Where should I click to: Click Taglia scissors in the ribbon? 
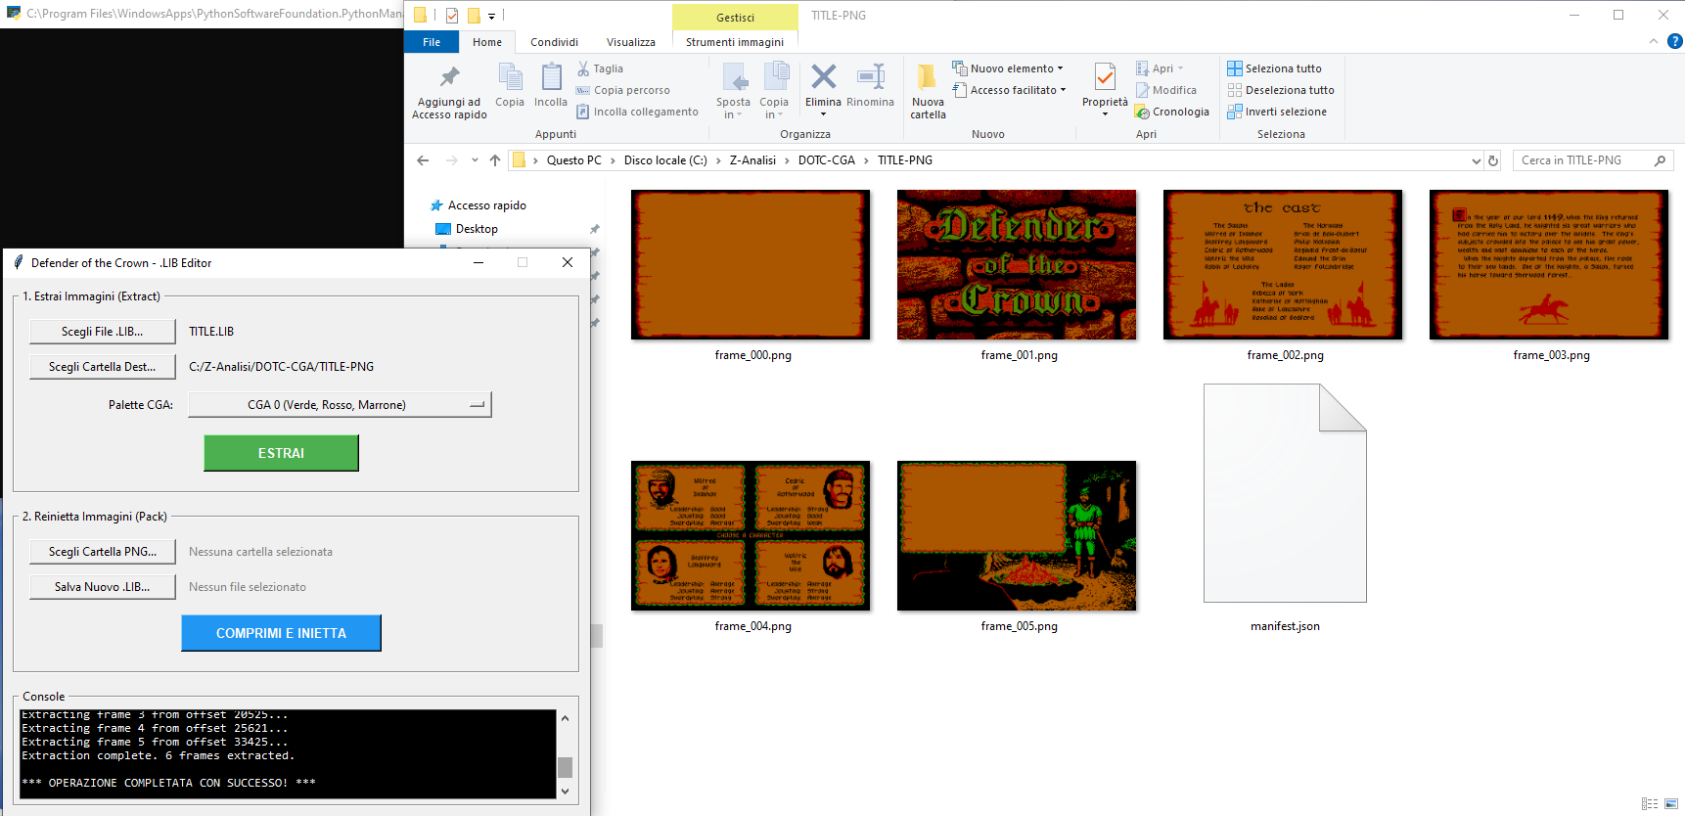click(600, 68)
